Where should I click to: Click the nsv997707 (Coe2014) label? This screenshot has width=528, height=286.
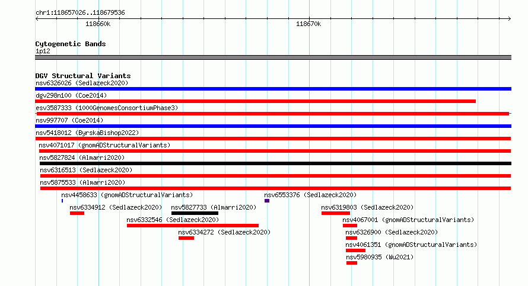[69, 120]
